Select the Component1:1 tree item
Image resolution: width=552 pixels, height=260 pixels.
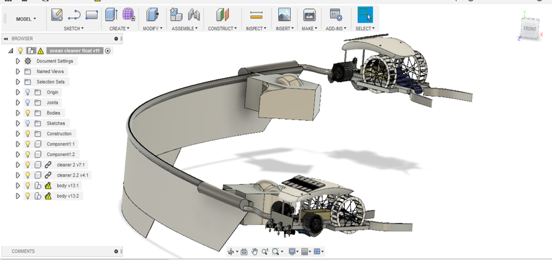click(x=61, y=144)
